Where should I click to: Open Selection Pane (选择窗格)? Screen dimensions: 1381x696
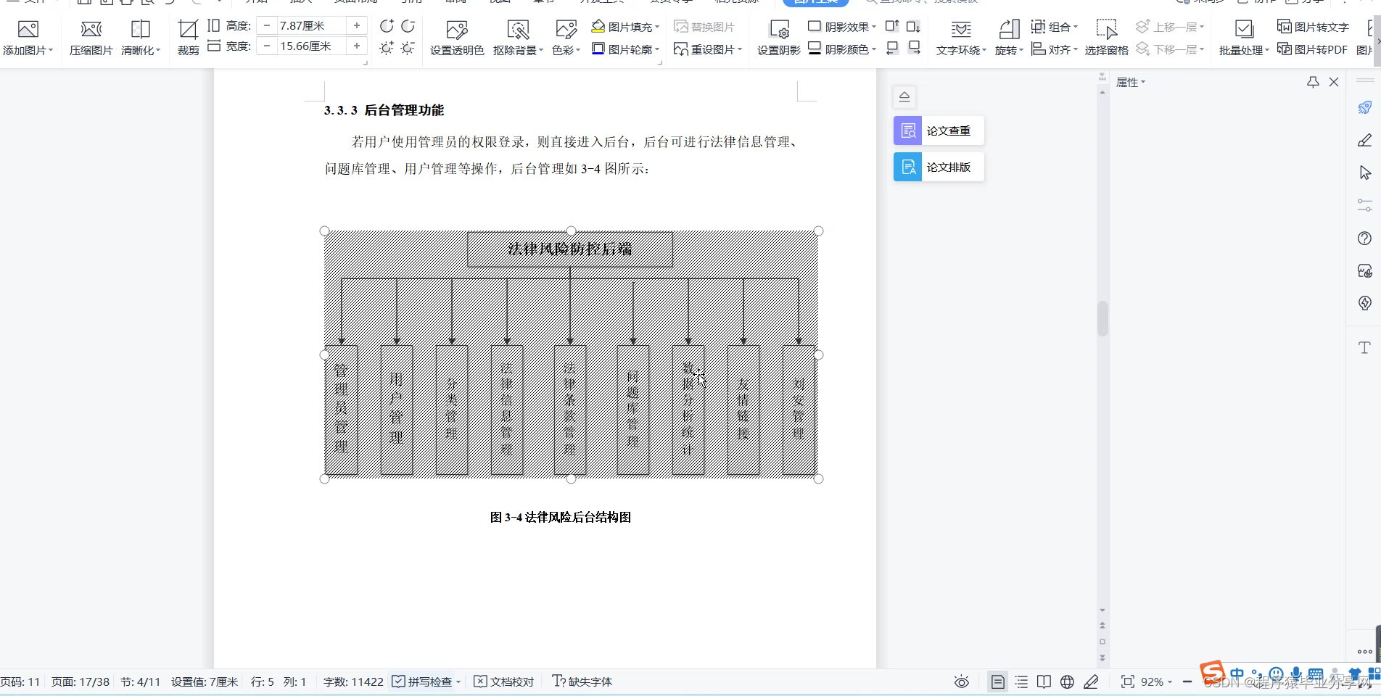click(x=1106, y=38)
